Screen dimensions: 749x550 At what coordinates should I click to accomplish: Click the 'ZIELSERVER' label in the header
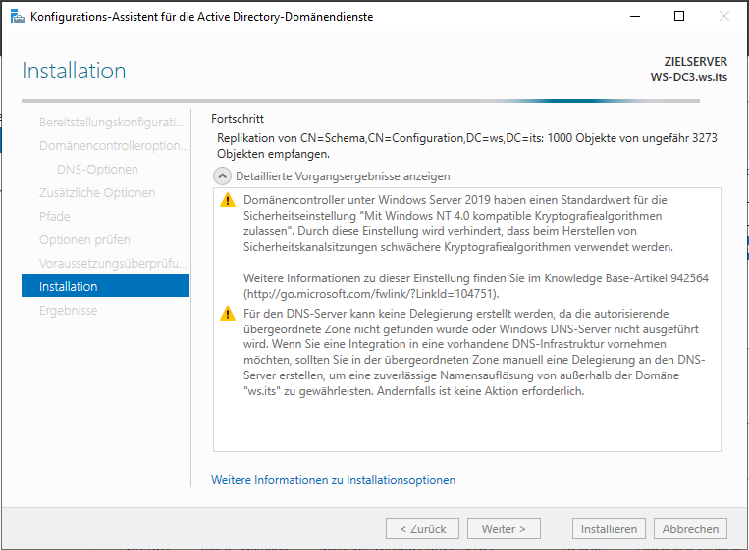[x=695, y=62]
